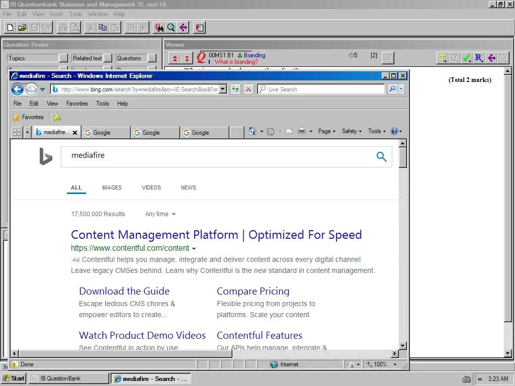This screenshot has height=386, width=515.
Task: Click the green Refresh icon in Internet Explorer
Action: click(235, 89)
